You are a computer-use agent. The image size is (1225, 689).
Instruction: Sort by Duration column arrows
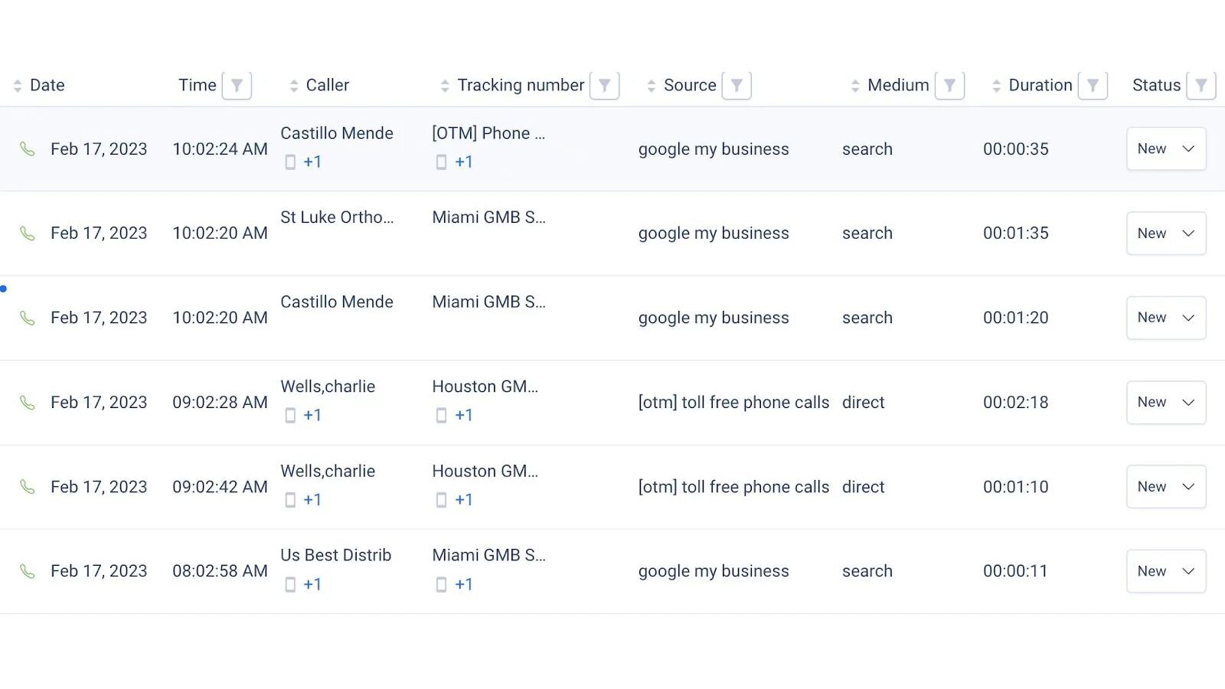[996, 87]
